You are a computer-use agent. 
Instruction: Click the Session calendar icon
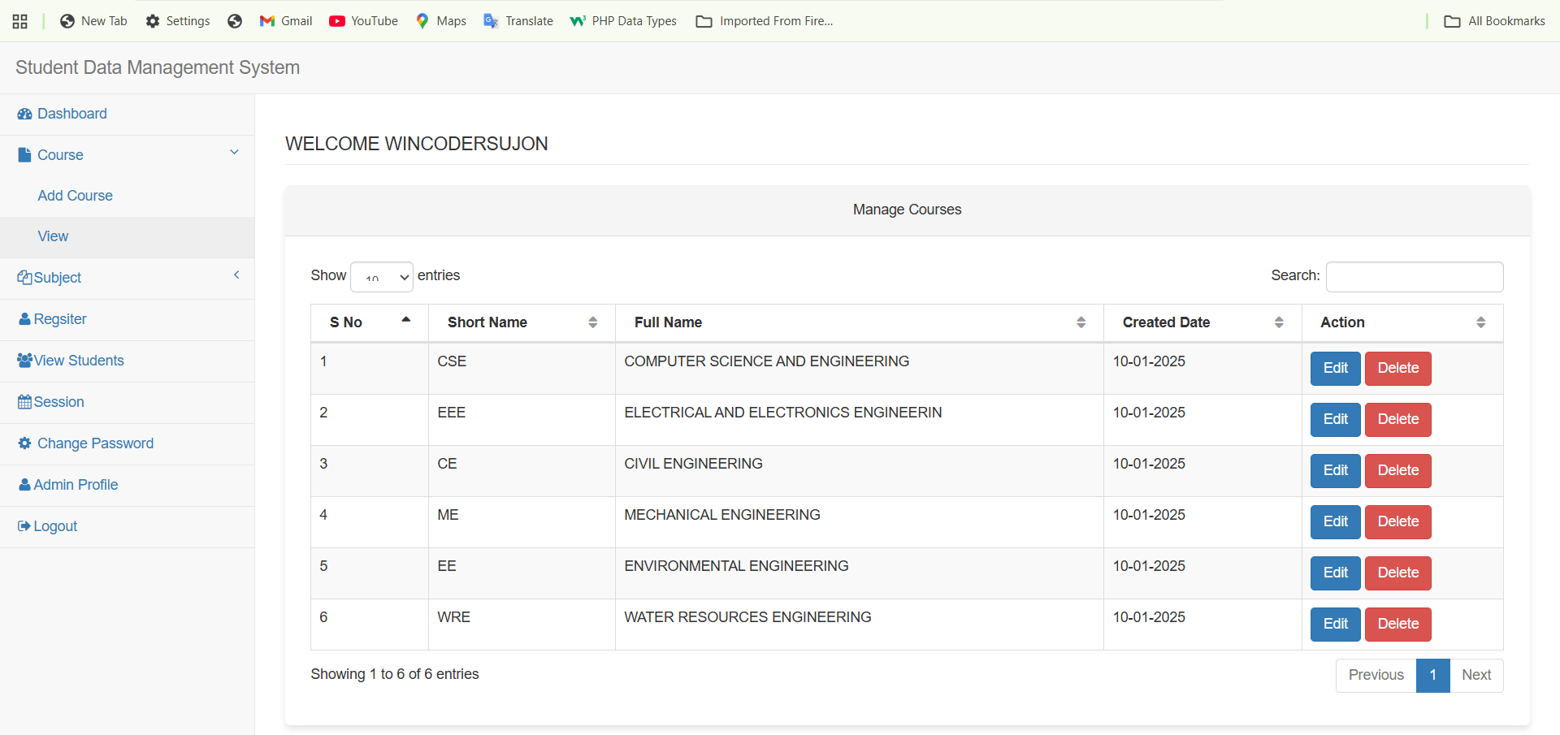click(24, 402)
